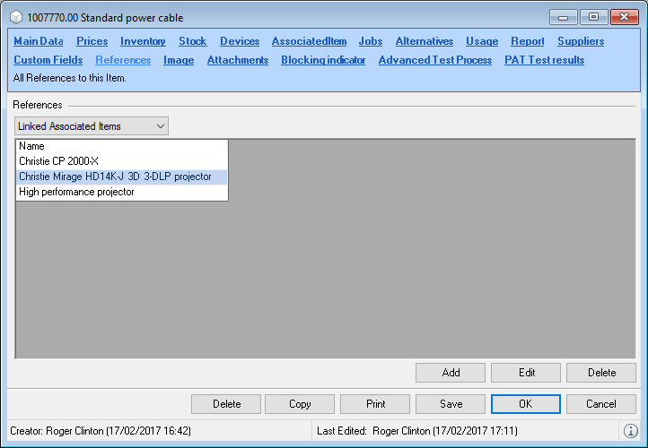Select the High performance projector row
This screenshot has height=448, width=648.
coord(76,192)
